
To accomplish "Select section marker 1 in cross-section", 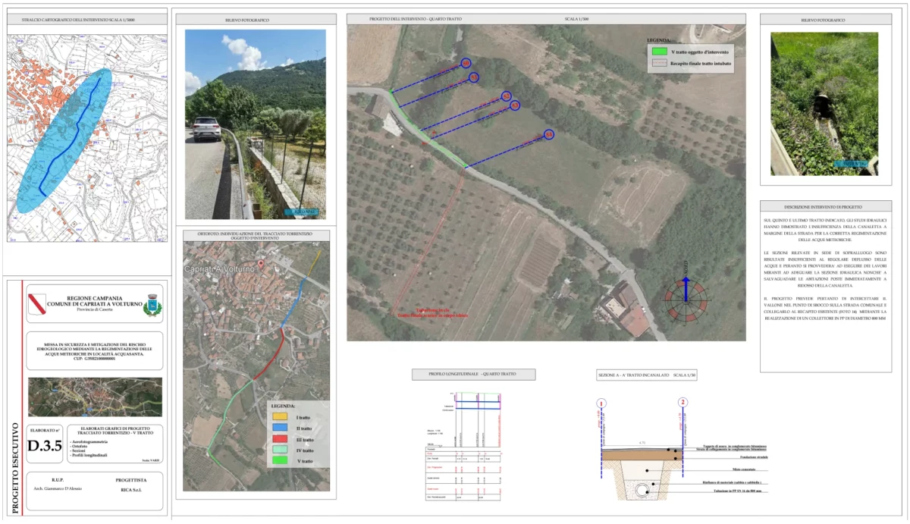I will 601,403.
